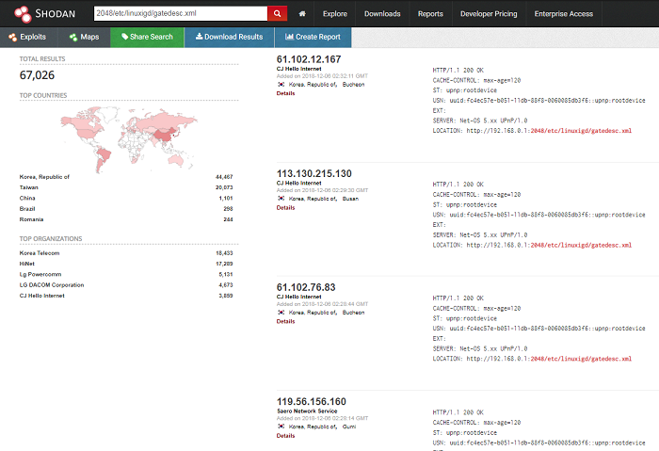Switch to the Exploits tab
659x451 pixels.
point(27,37)
